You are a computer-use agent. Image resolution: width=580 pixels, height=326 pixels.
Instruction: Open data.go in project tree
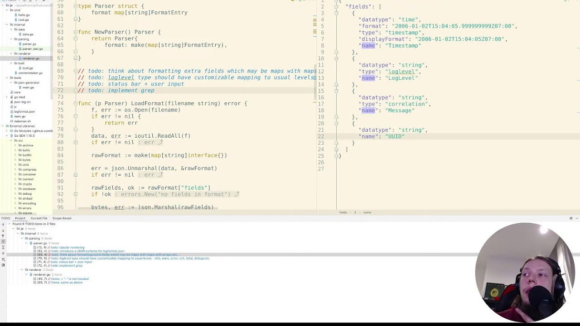(x=27, y=34)
